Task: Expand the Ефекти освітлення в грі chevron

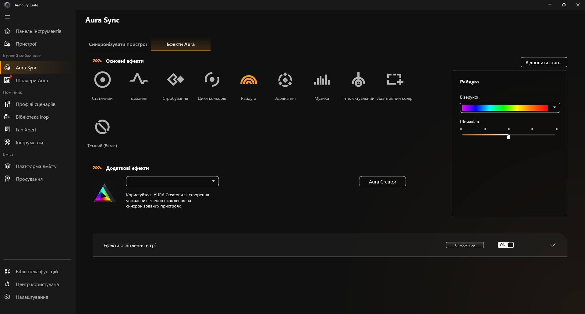Action: (x=553, y=245)
